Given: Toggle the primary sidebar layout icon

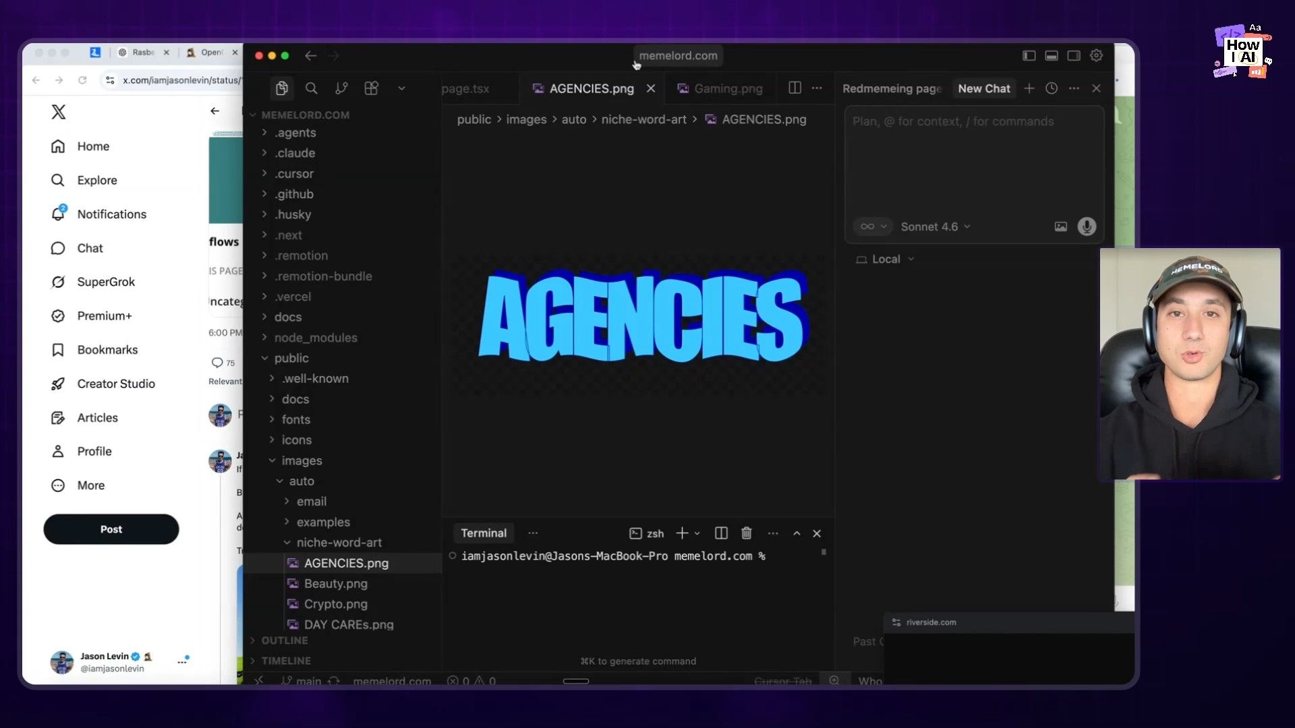Looking at the screenshot, I should tap(1029, 56).
